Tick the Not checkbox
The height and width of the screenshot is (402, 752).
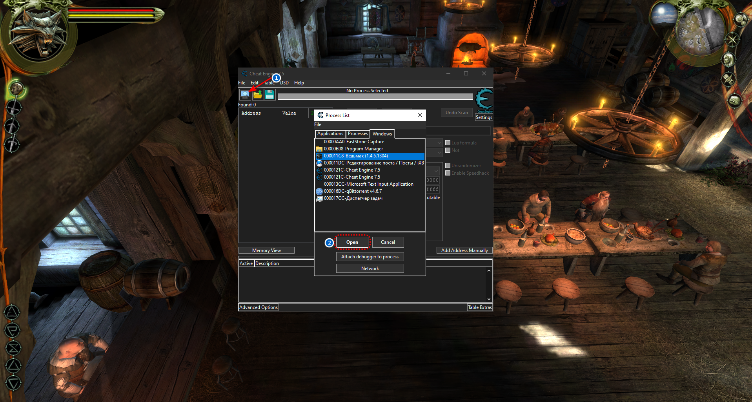pos(448,150)
